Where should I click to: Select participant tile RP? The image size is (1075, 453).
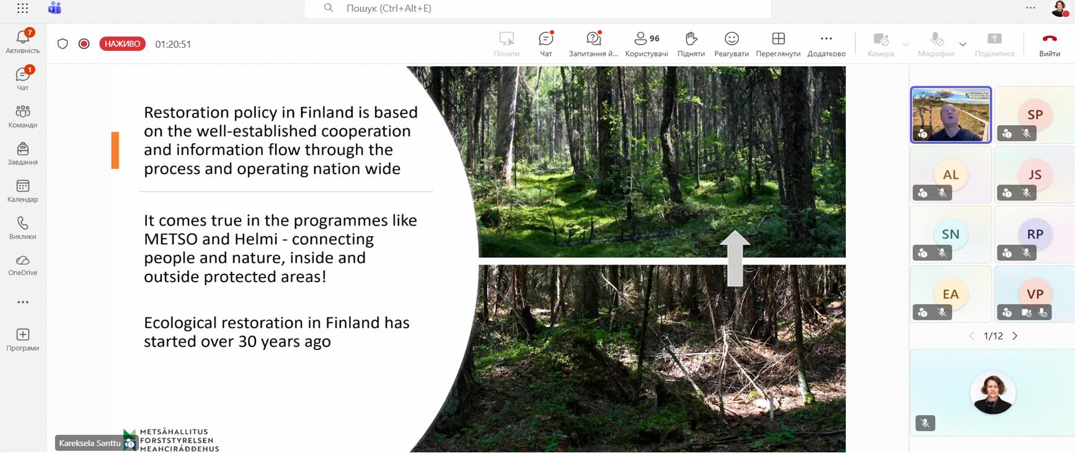point(1035,234)
